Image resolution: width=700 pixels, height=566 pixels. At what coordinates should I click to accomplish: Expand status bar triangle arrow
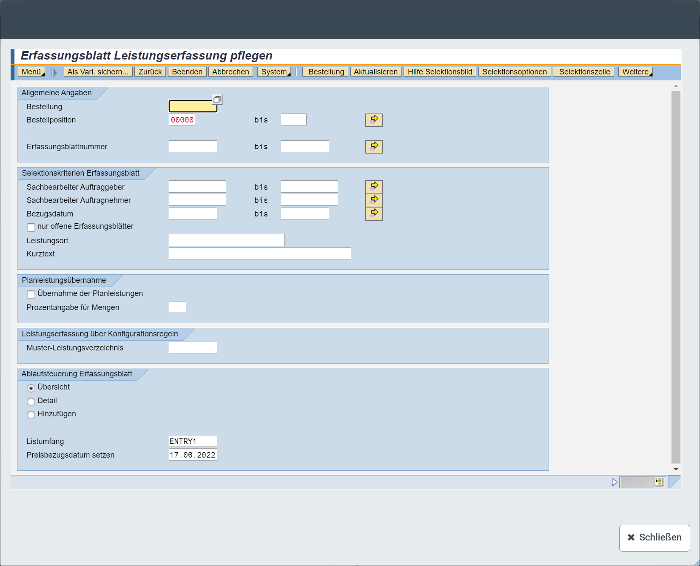coord(614,482)
